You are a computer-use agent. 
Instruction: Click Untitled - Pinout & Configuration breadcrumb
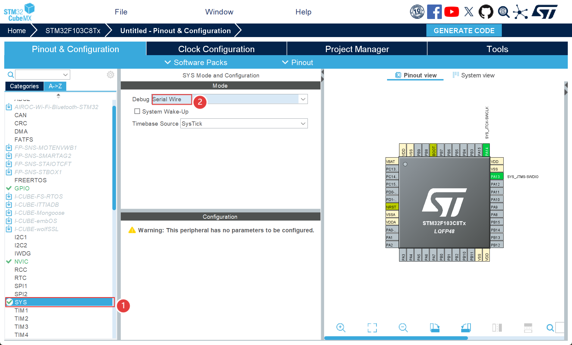coord(176,30)
